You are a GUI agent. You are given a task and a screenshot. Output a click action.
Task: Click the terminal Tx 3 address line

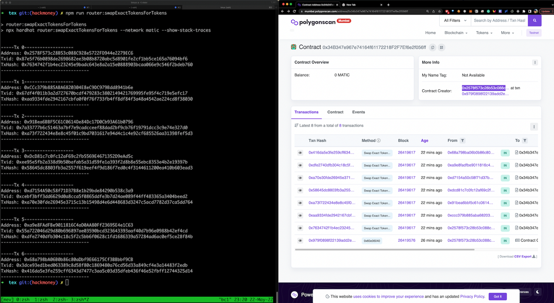(67, 156)
